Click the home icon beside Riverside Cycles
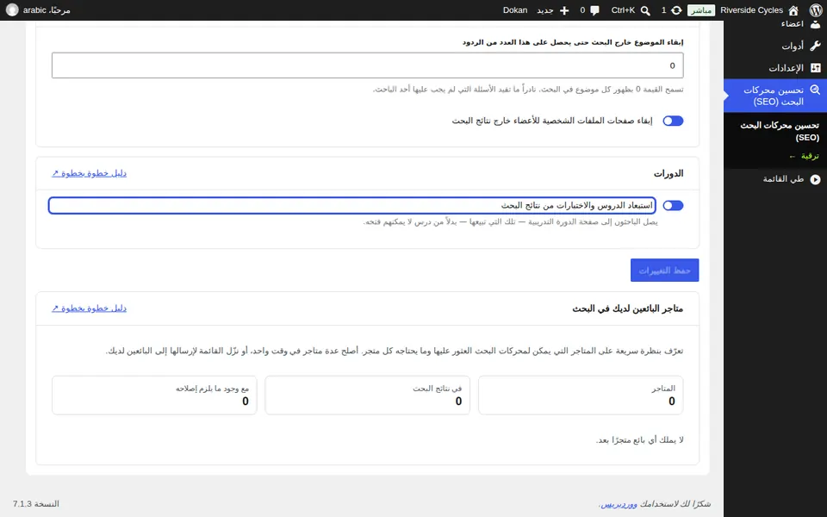 pyautogui.click(x=793, y=10)
